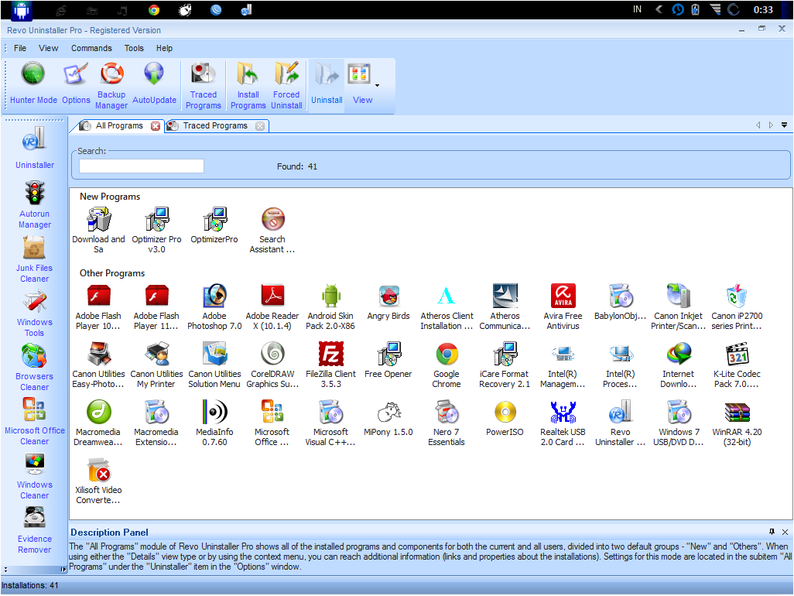Select Avira Free Antivirus

[563, 307]
